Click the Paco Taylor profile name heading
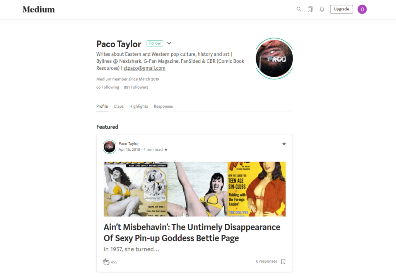396x277 pixels. point(119,44)
